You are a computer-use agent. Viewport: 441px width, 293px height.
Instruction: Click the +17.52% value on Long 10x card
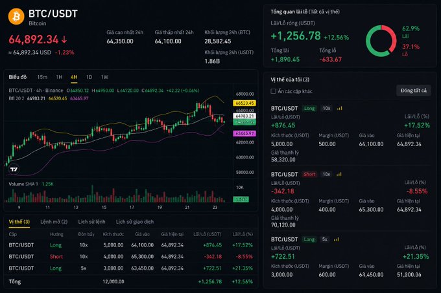pos(417,125)
